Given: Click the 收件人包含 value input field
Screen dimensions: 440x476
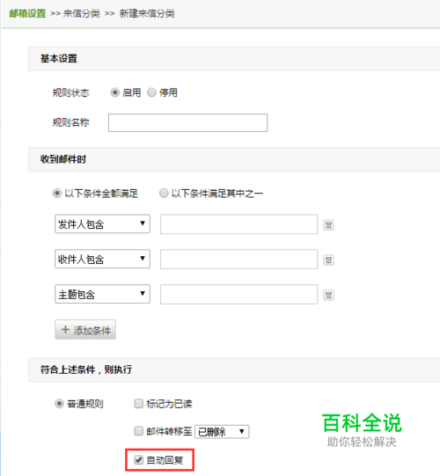Looking at the screenshot, I should pos(239,260).
